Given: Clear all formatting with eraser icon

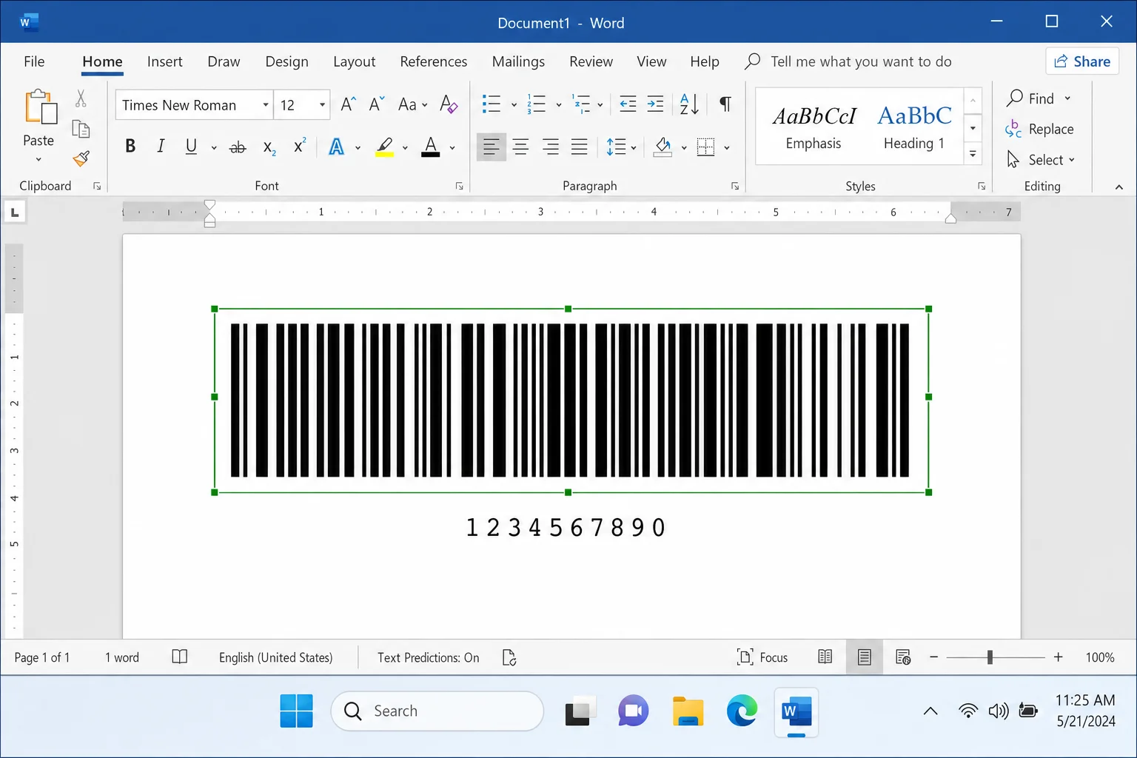Looking at the screenshot, I should click(449, 104).
